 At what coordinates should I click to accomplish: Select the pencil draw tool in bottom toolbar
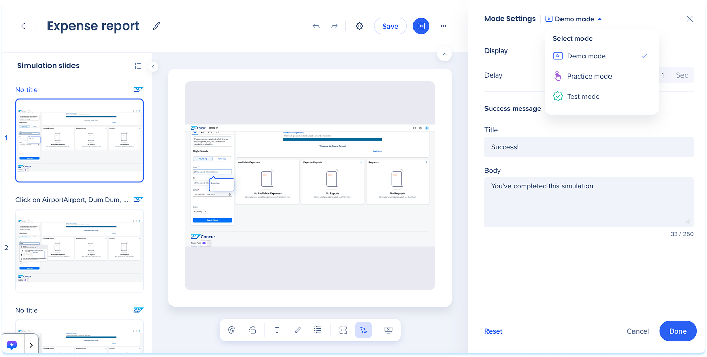coord(298,330)
